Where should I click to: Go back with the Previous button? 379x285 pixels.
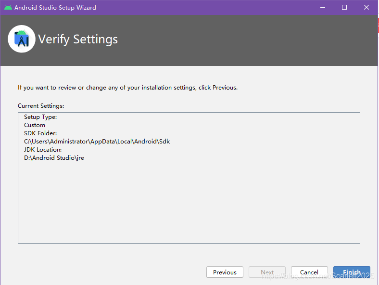[x=225, y=272]
